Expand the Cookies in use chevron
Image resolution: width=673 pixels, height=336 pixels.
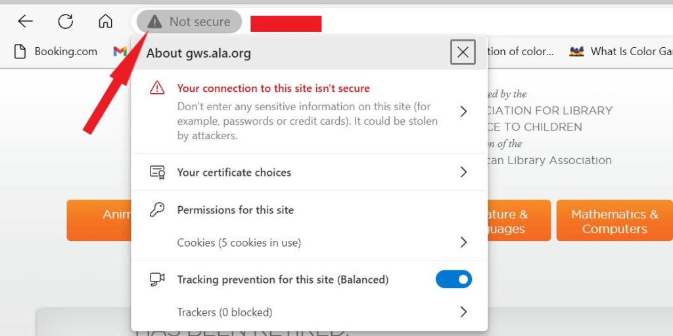(463, 243)
